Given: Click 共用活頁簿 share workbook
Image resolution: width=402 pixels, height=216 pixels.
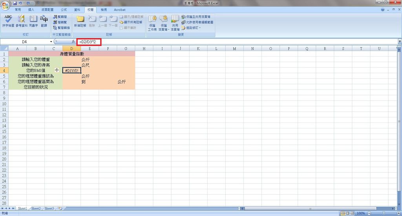Looking at the screenshot, I should point(175,23).
